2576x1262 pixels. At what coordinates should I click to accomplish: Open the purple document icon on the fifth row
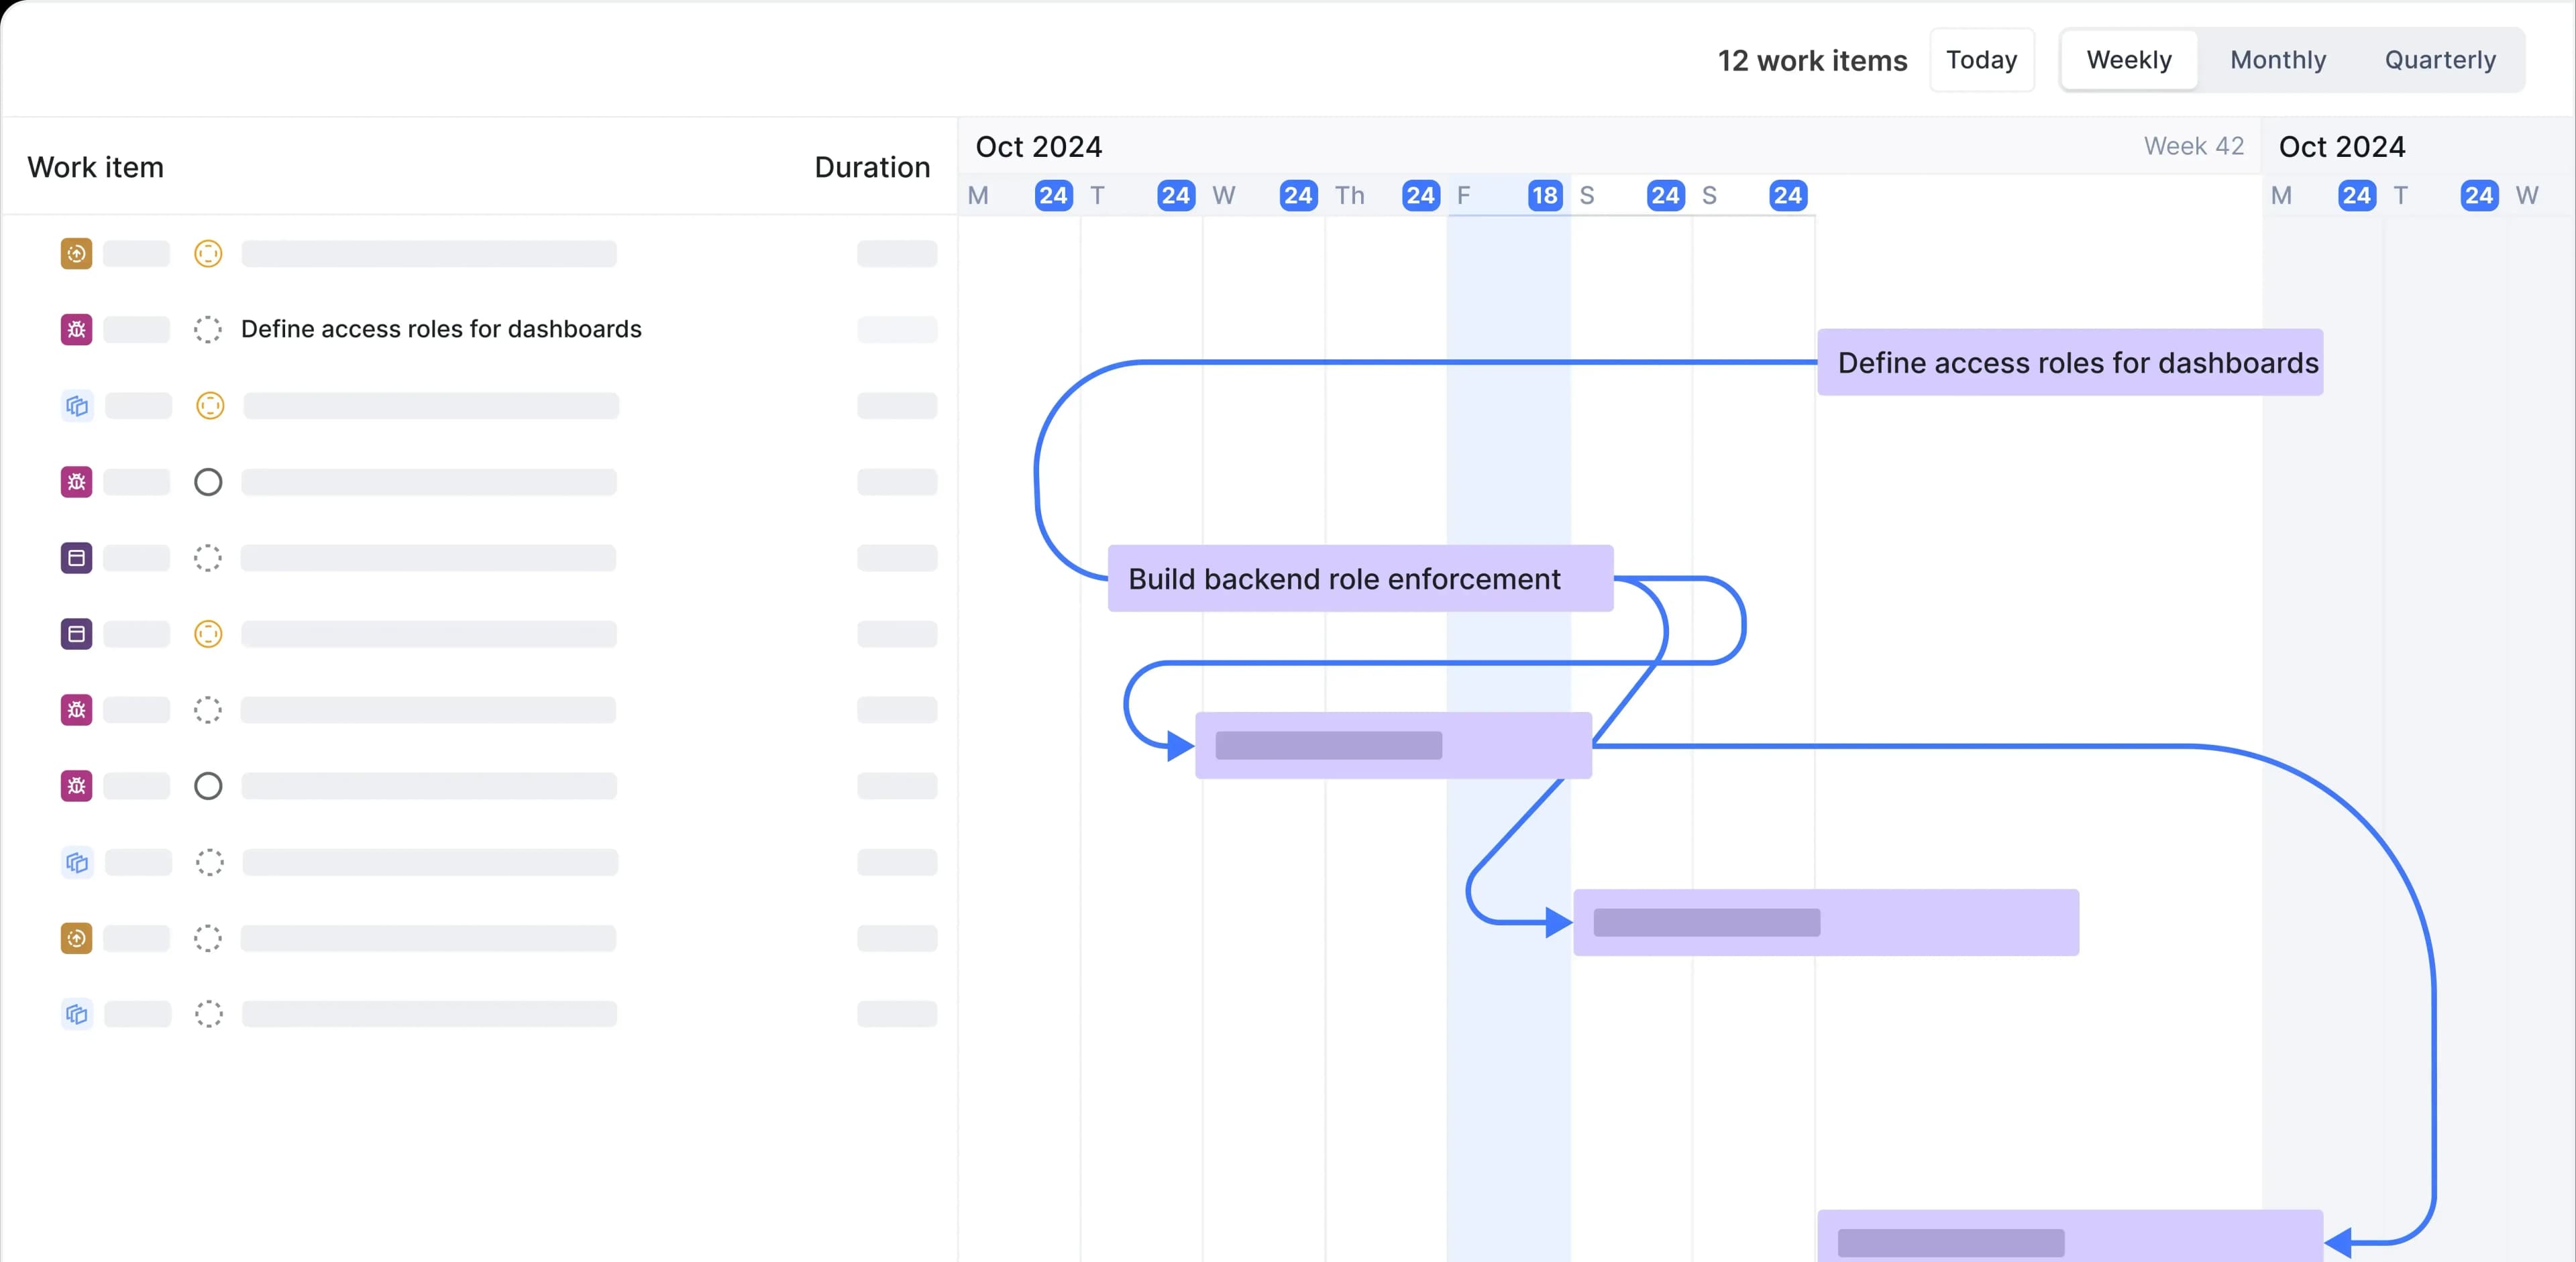[x=76, y=557]
